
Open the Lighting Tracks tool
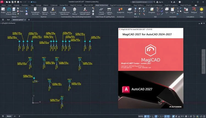109,11
